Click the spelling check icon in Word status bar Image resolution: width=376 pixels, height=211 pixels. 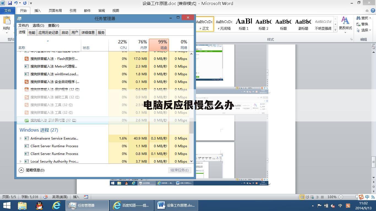point(46,197)
